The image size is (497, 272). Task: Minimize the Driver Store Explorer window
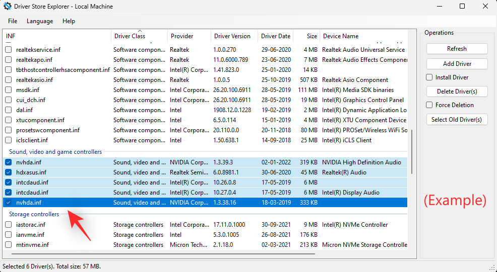pyautogui.click(x=439, y=7)
